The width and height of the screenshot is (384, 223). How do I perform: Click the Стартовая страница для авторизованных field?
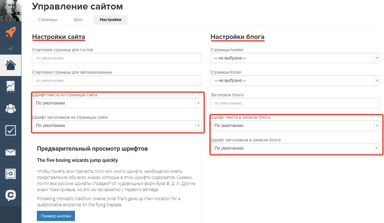(117, 81)
